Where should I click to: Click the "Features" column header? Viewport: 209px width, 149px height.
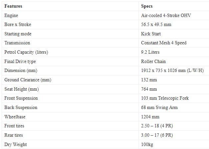[x=13, y=6]
